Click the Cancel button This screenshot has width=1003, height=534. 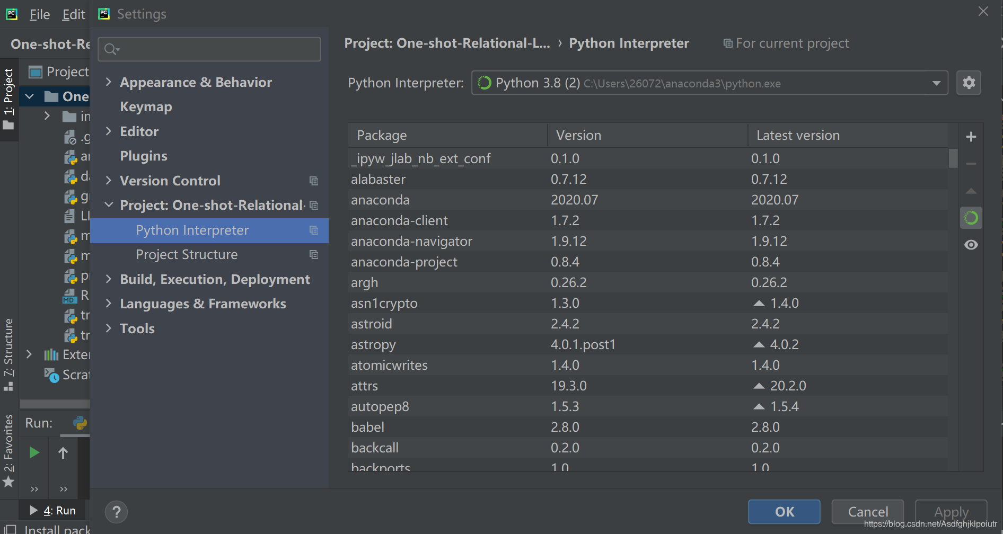pyautogui.click(x=868, y=512)
